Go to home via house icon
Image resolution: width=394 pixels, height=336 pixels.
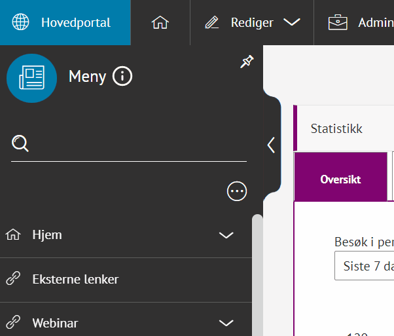[160, 22]
